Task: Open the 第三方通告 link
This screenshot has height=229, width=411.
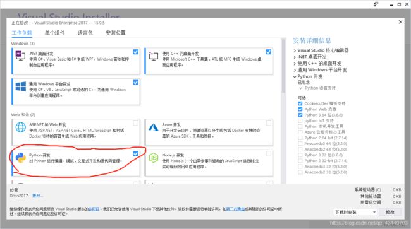Action: [235, 209]
